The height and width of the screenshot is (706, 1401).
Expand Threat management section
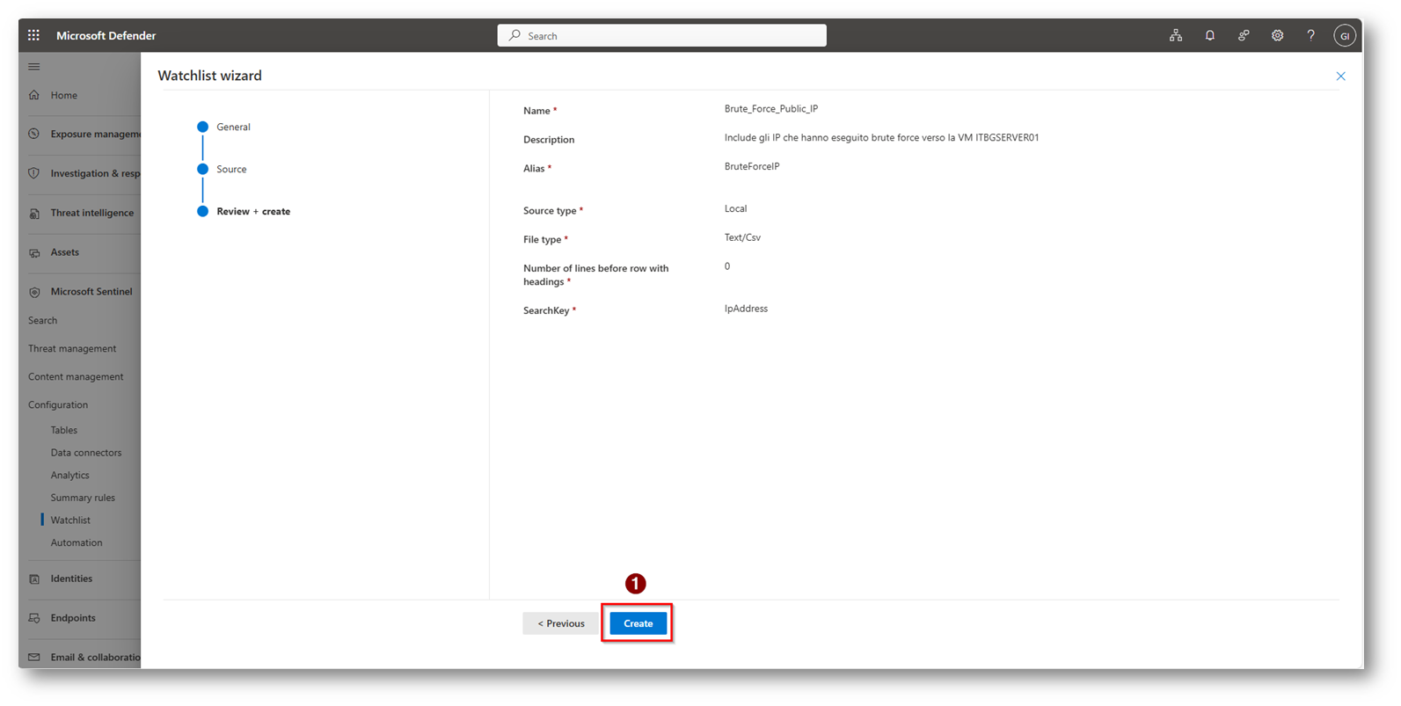72,348
